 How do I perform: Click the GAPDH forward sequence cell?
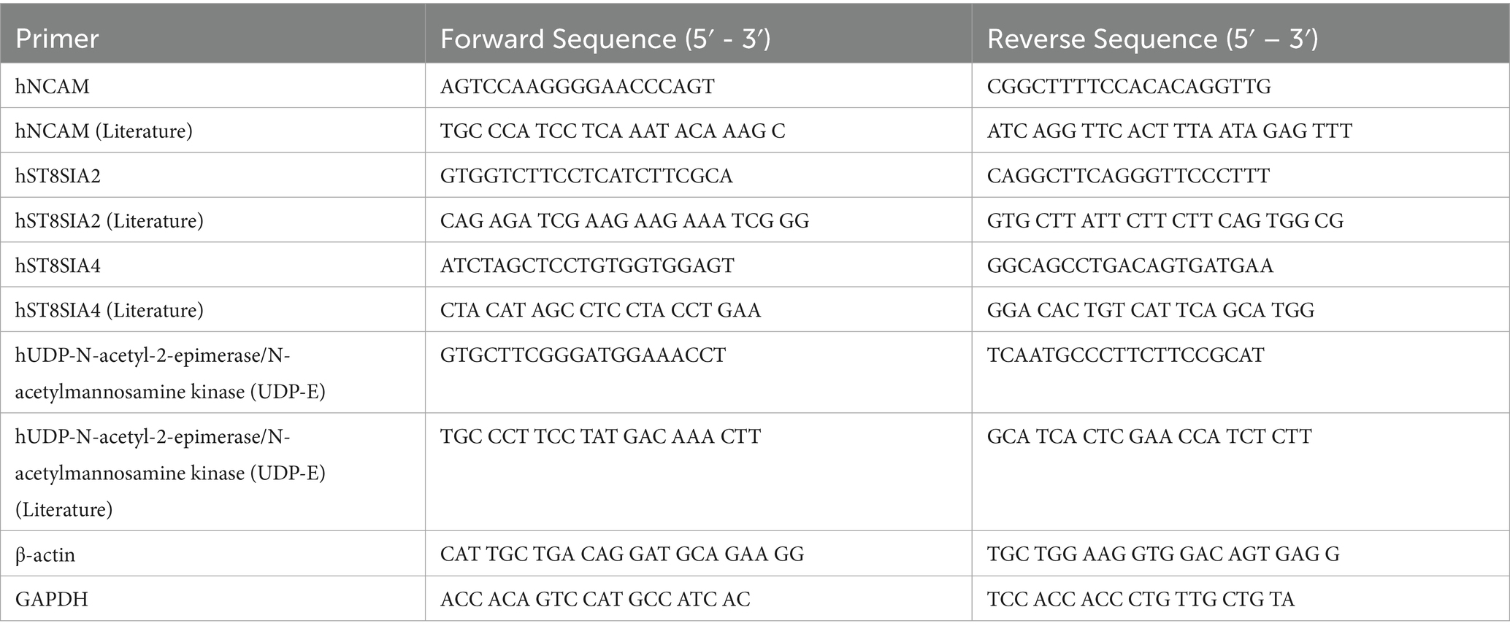click(595, 599)
